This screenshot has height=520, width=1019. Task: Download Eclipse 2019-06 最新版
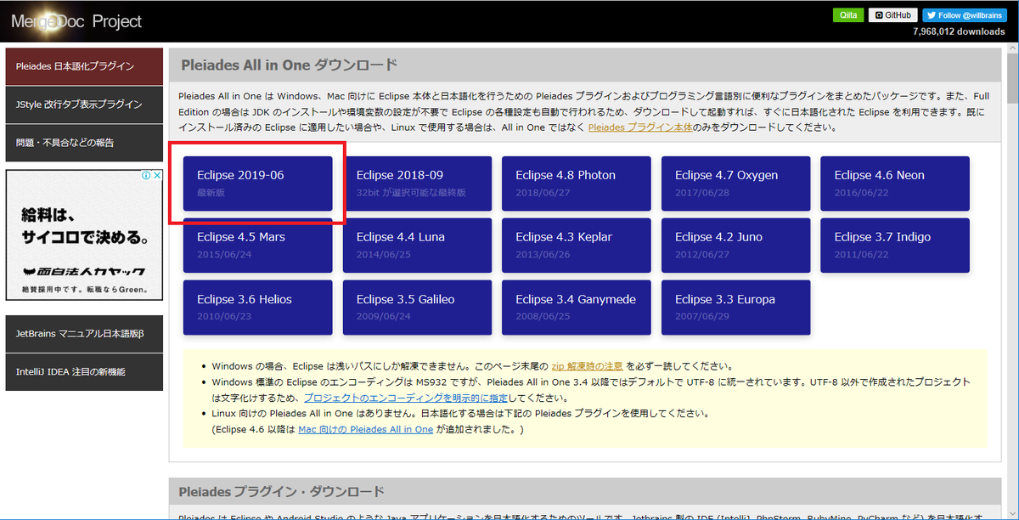(257, 183)
